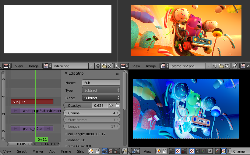Image resolution: width=250 pixels, height=155 pixels.
Task: Open editor type selector left of white.png View menu
Action: coord(7,66)
